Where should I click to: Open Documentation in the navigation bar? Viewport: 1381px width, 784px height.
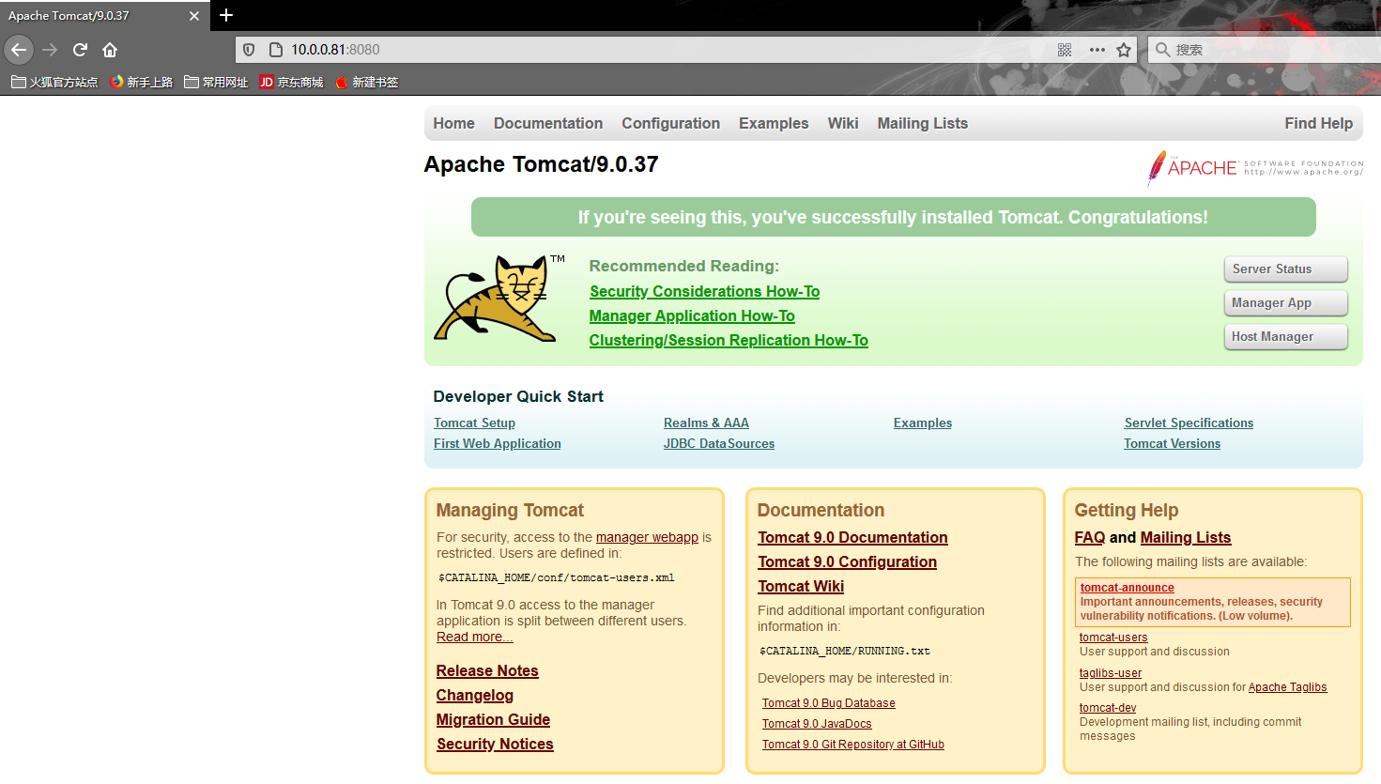(x=548, y=123)
